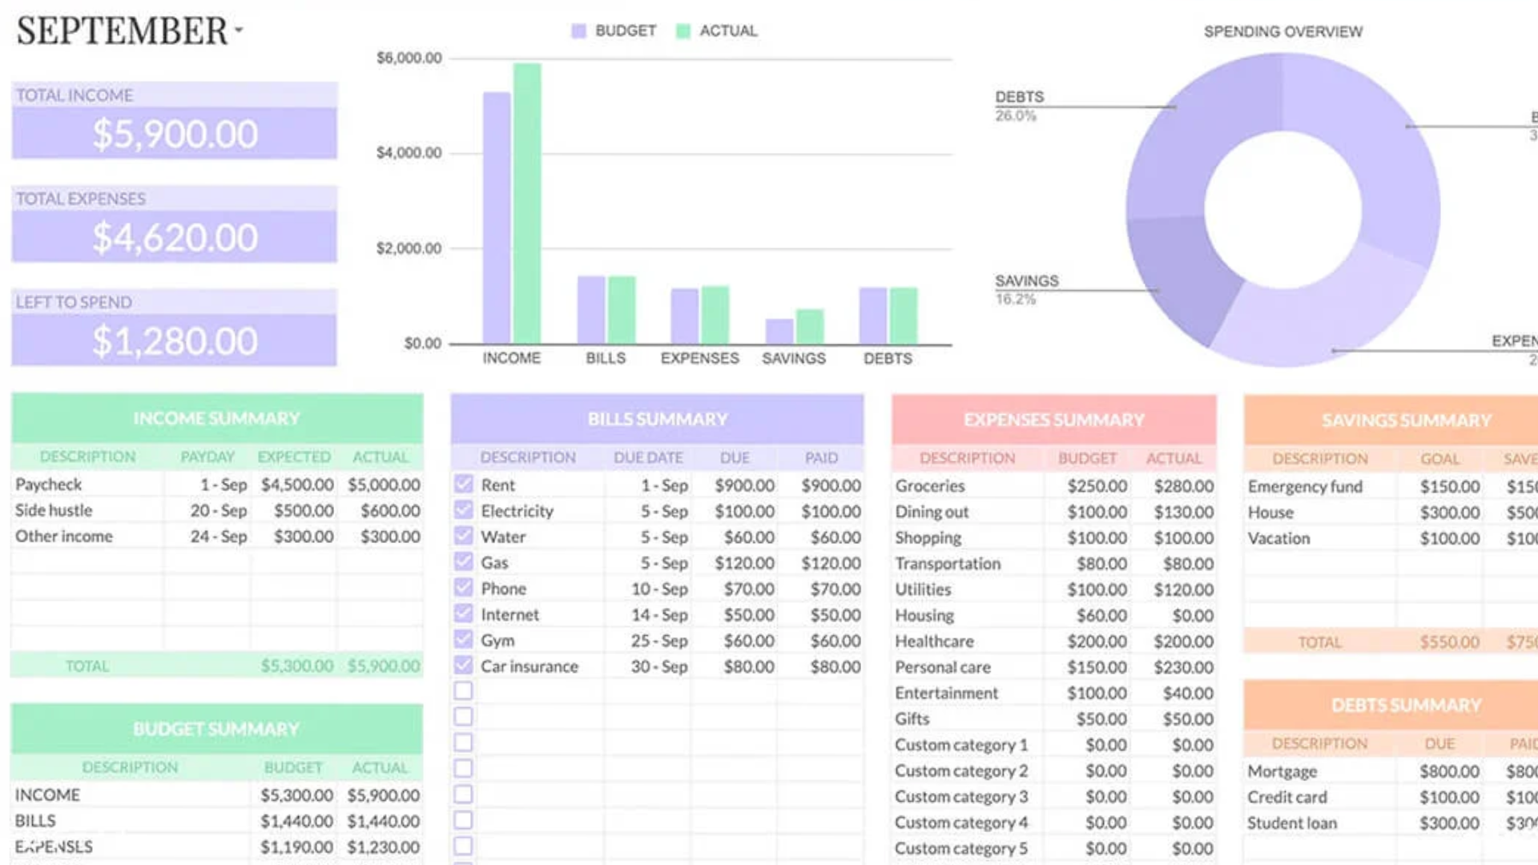Select the Emergency fund savings cell
The width and height of the screenshot is (1538, 865).
click(1319, 486)
